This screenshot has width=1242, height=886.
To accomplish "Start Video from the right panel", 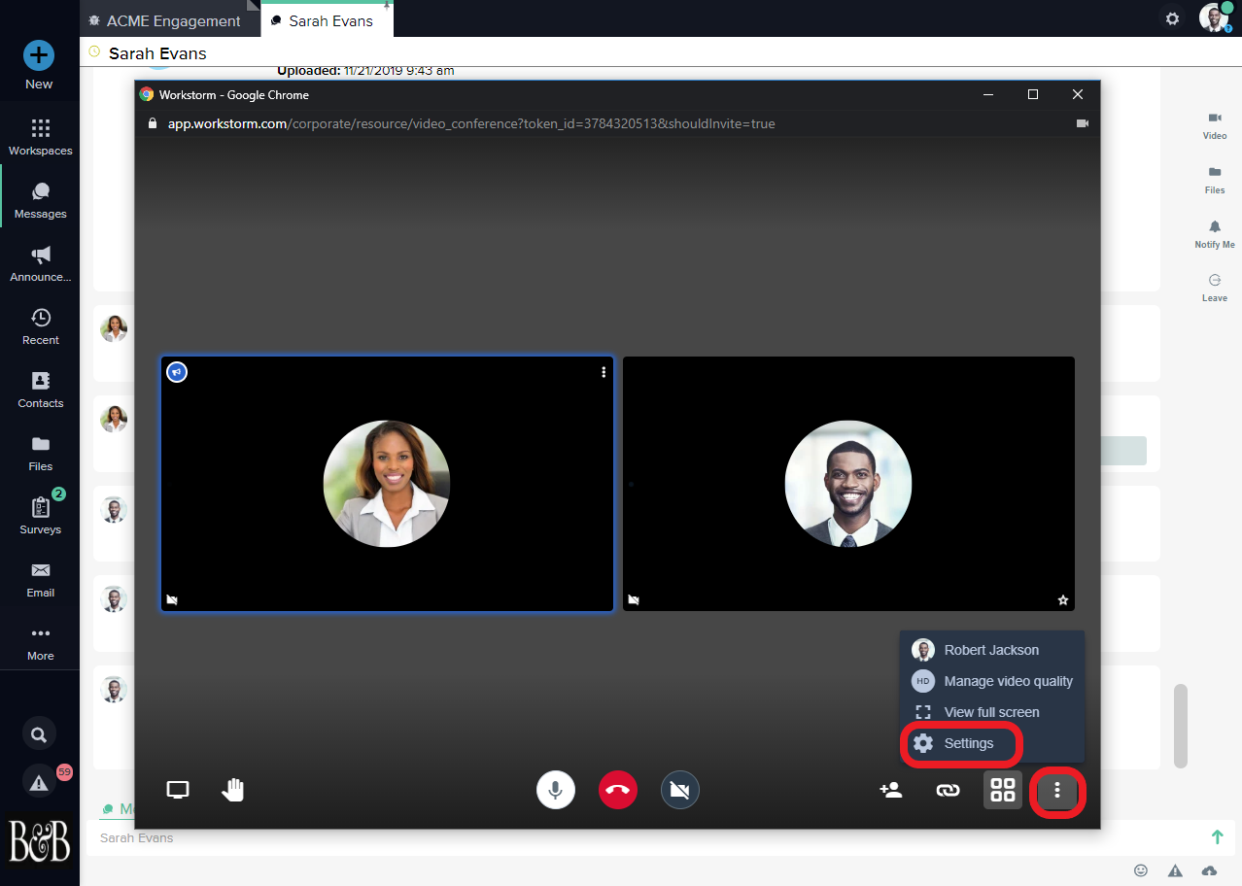I will click(1215, 125).
